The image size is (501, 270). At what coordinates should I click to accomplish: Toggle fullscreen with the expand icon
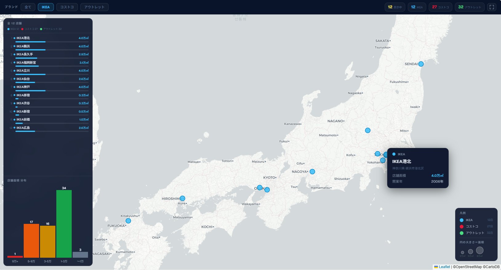[491, 7]
